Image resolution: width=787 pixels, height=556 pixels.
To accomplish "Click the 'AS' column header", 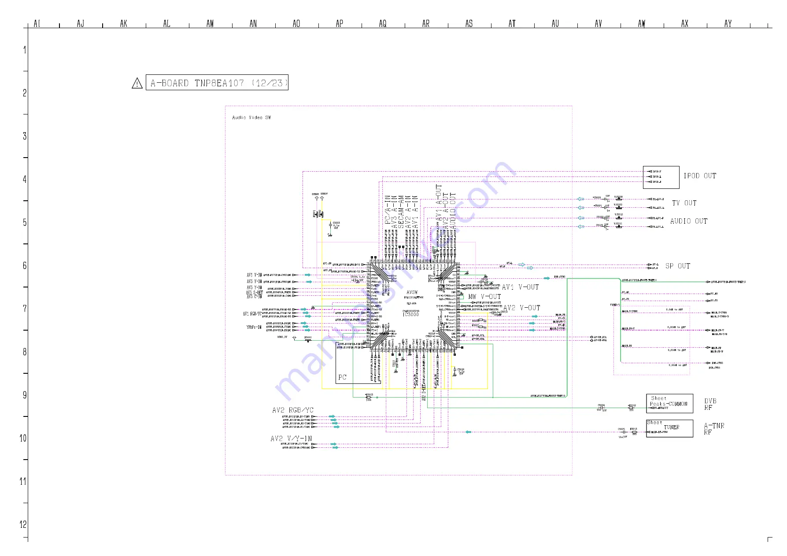I will tap(469, 23).
